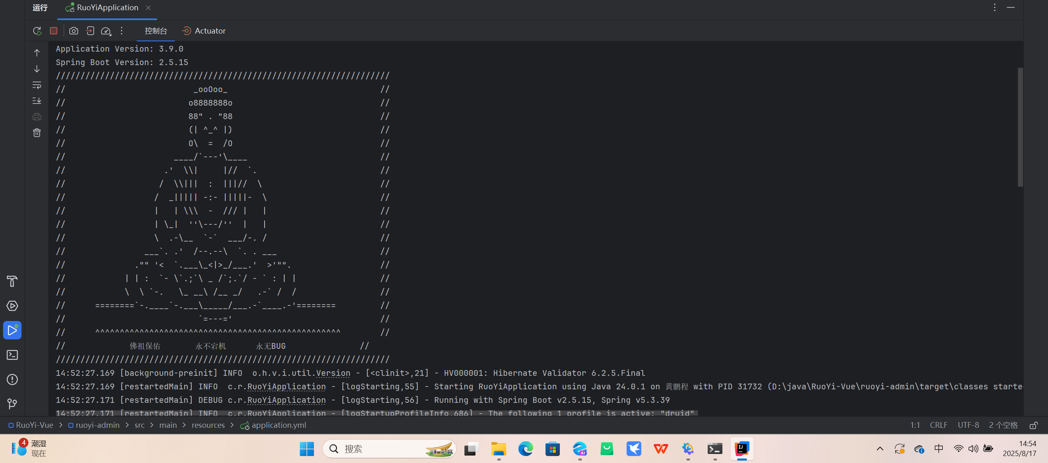Screen dimensions: 1048x463
Task: Click the exit/attach process icon
Action: click(x=90, y=31)
